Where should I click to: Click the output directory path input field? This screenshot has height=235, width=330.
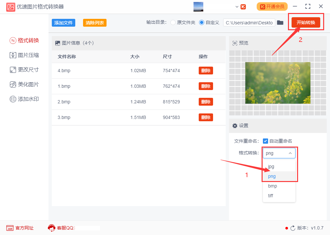[x=249, y=23]
